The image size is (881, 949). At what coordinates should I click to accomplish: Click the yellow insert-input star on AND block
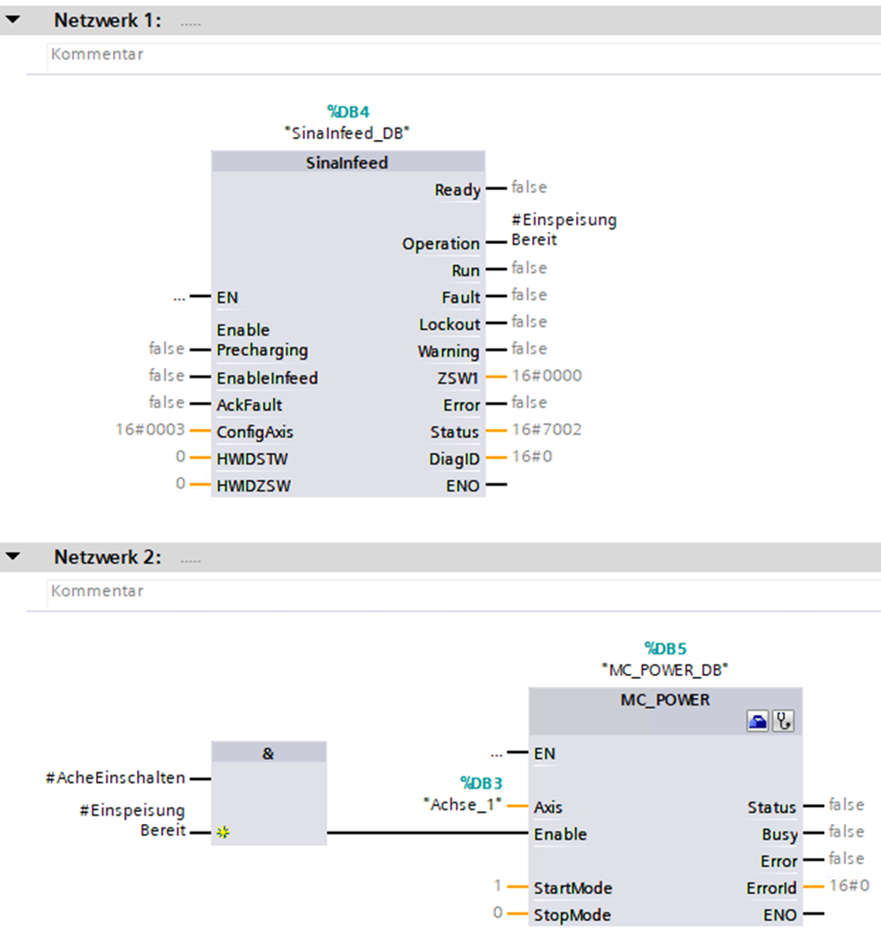point(223,832)
